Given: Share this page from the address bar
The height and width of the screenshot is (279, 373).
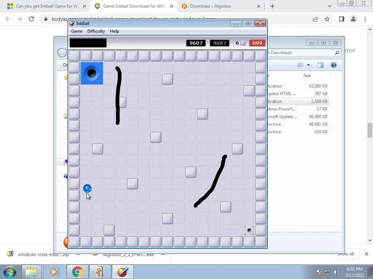Looking at the screenshot, I should pyautogui.click(x=315, y=19).
